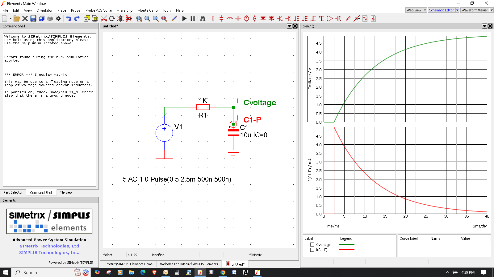Open Welcome to SIMetrix/SIMPLIS Elements tab
Screen dimensions: 494x277
(189, 264)
